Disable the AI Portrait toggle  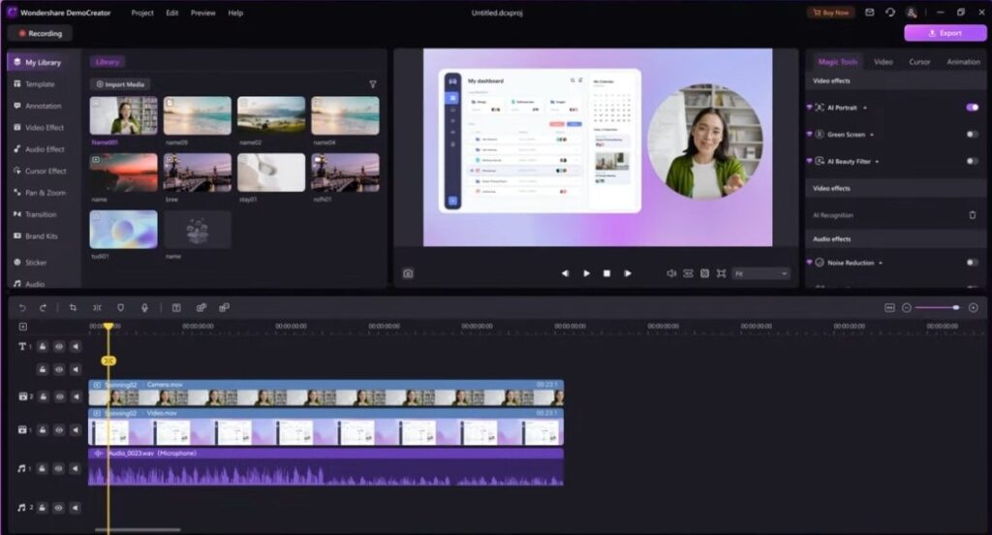pyautogui.click(x=972, y=108)
